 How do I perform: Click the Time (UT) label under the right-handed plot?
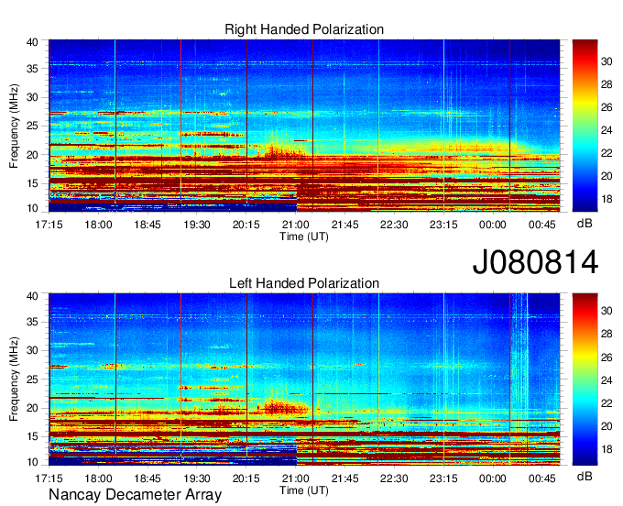(304, 236)
